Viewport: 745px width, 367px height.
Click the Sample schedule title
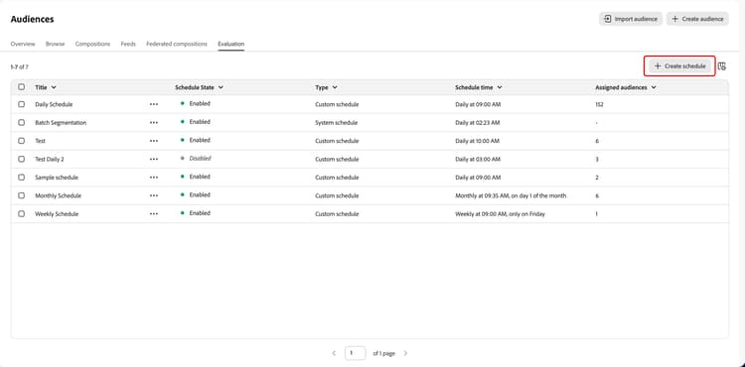pos(57,178)
